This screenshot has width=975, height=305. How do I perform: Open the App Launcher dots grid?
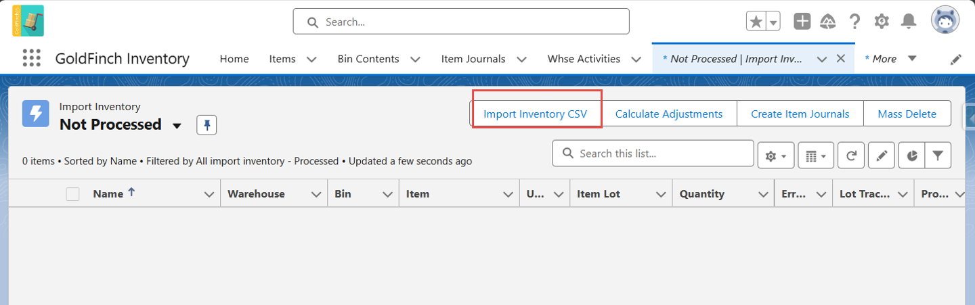tap(32, 59)
